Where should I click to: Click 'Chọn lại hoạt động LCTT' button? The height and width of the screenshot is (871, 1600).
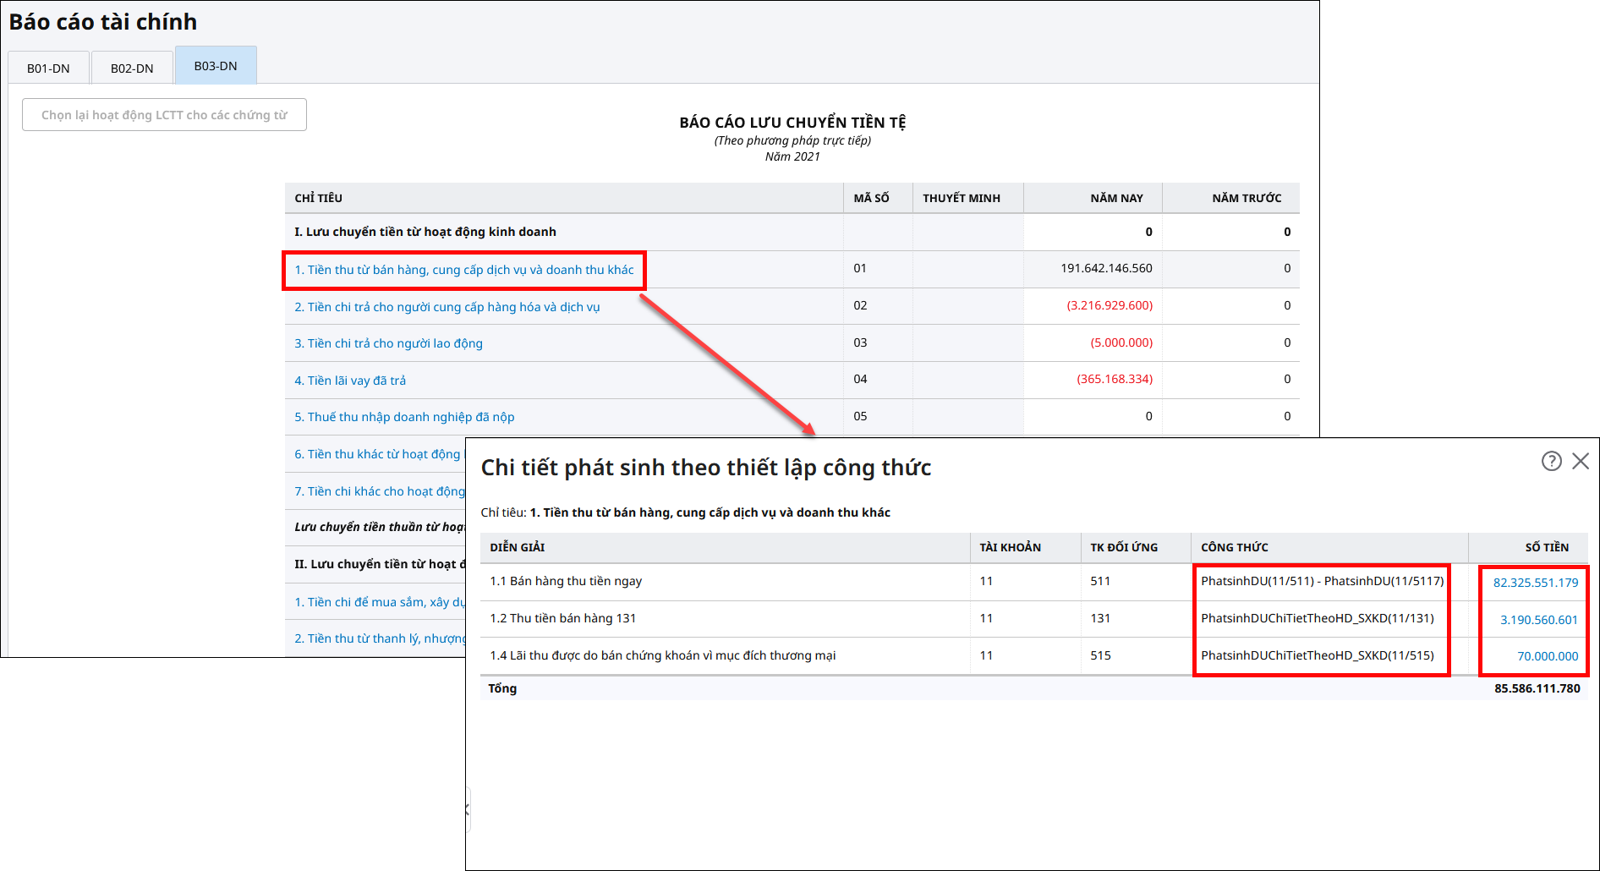164,115
